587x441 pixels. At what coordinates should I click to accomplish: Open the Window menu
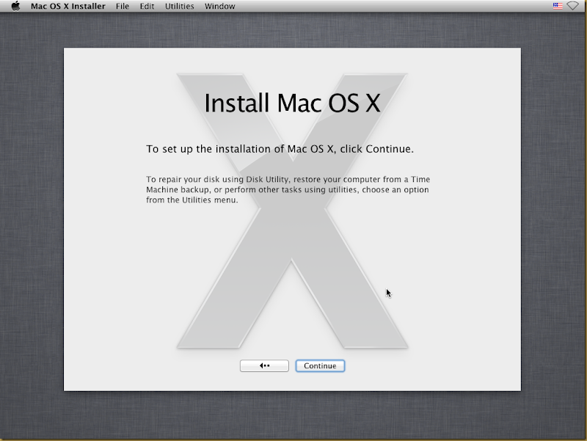click(219, 7)
